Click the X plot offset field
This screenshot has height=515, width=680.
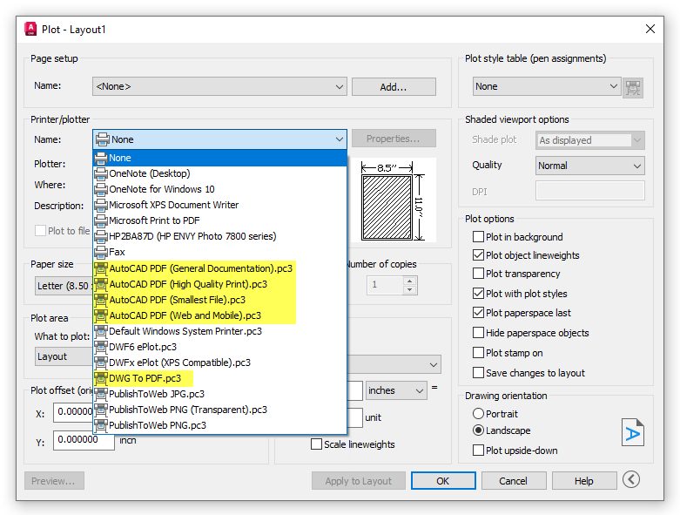[x=73, y=412]
